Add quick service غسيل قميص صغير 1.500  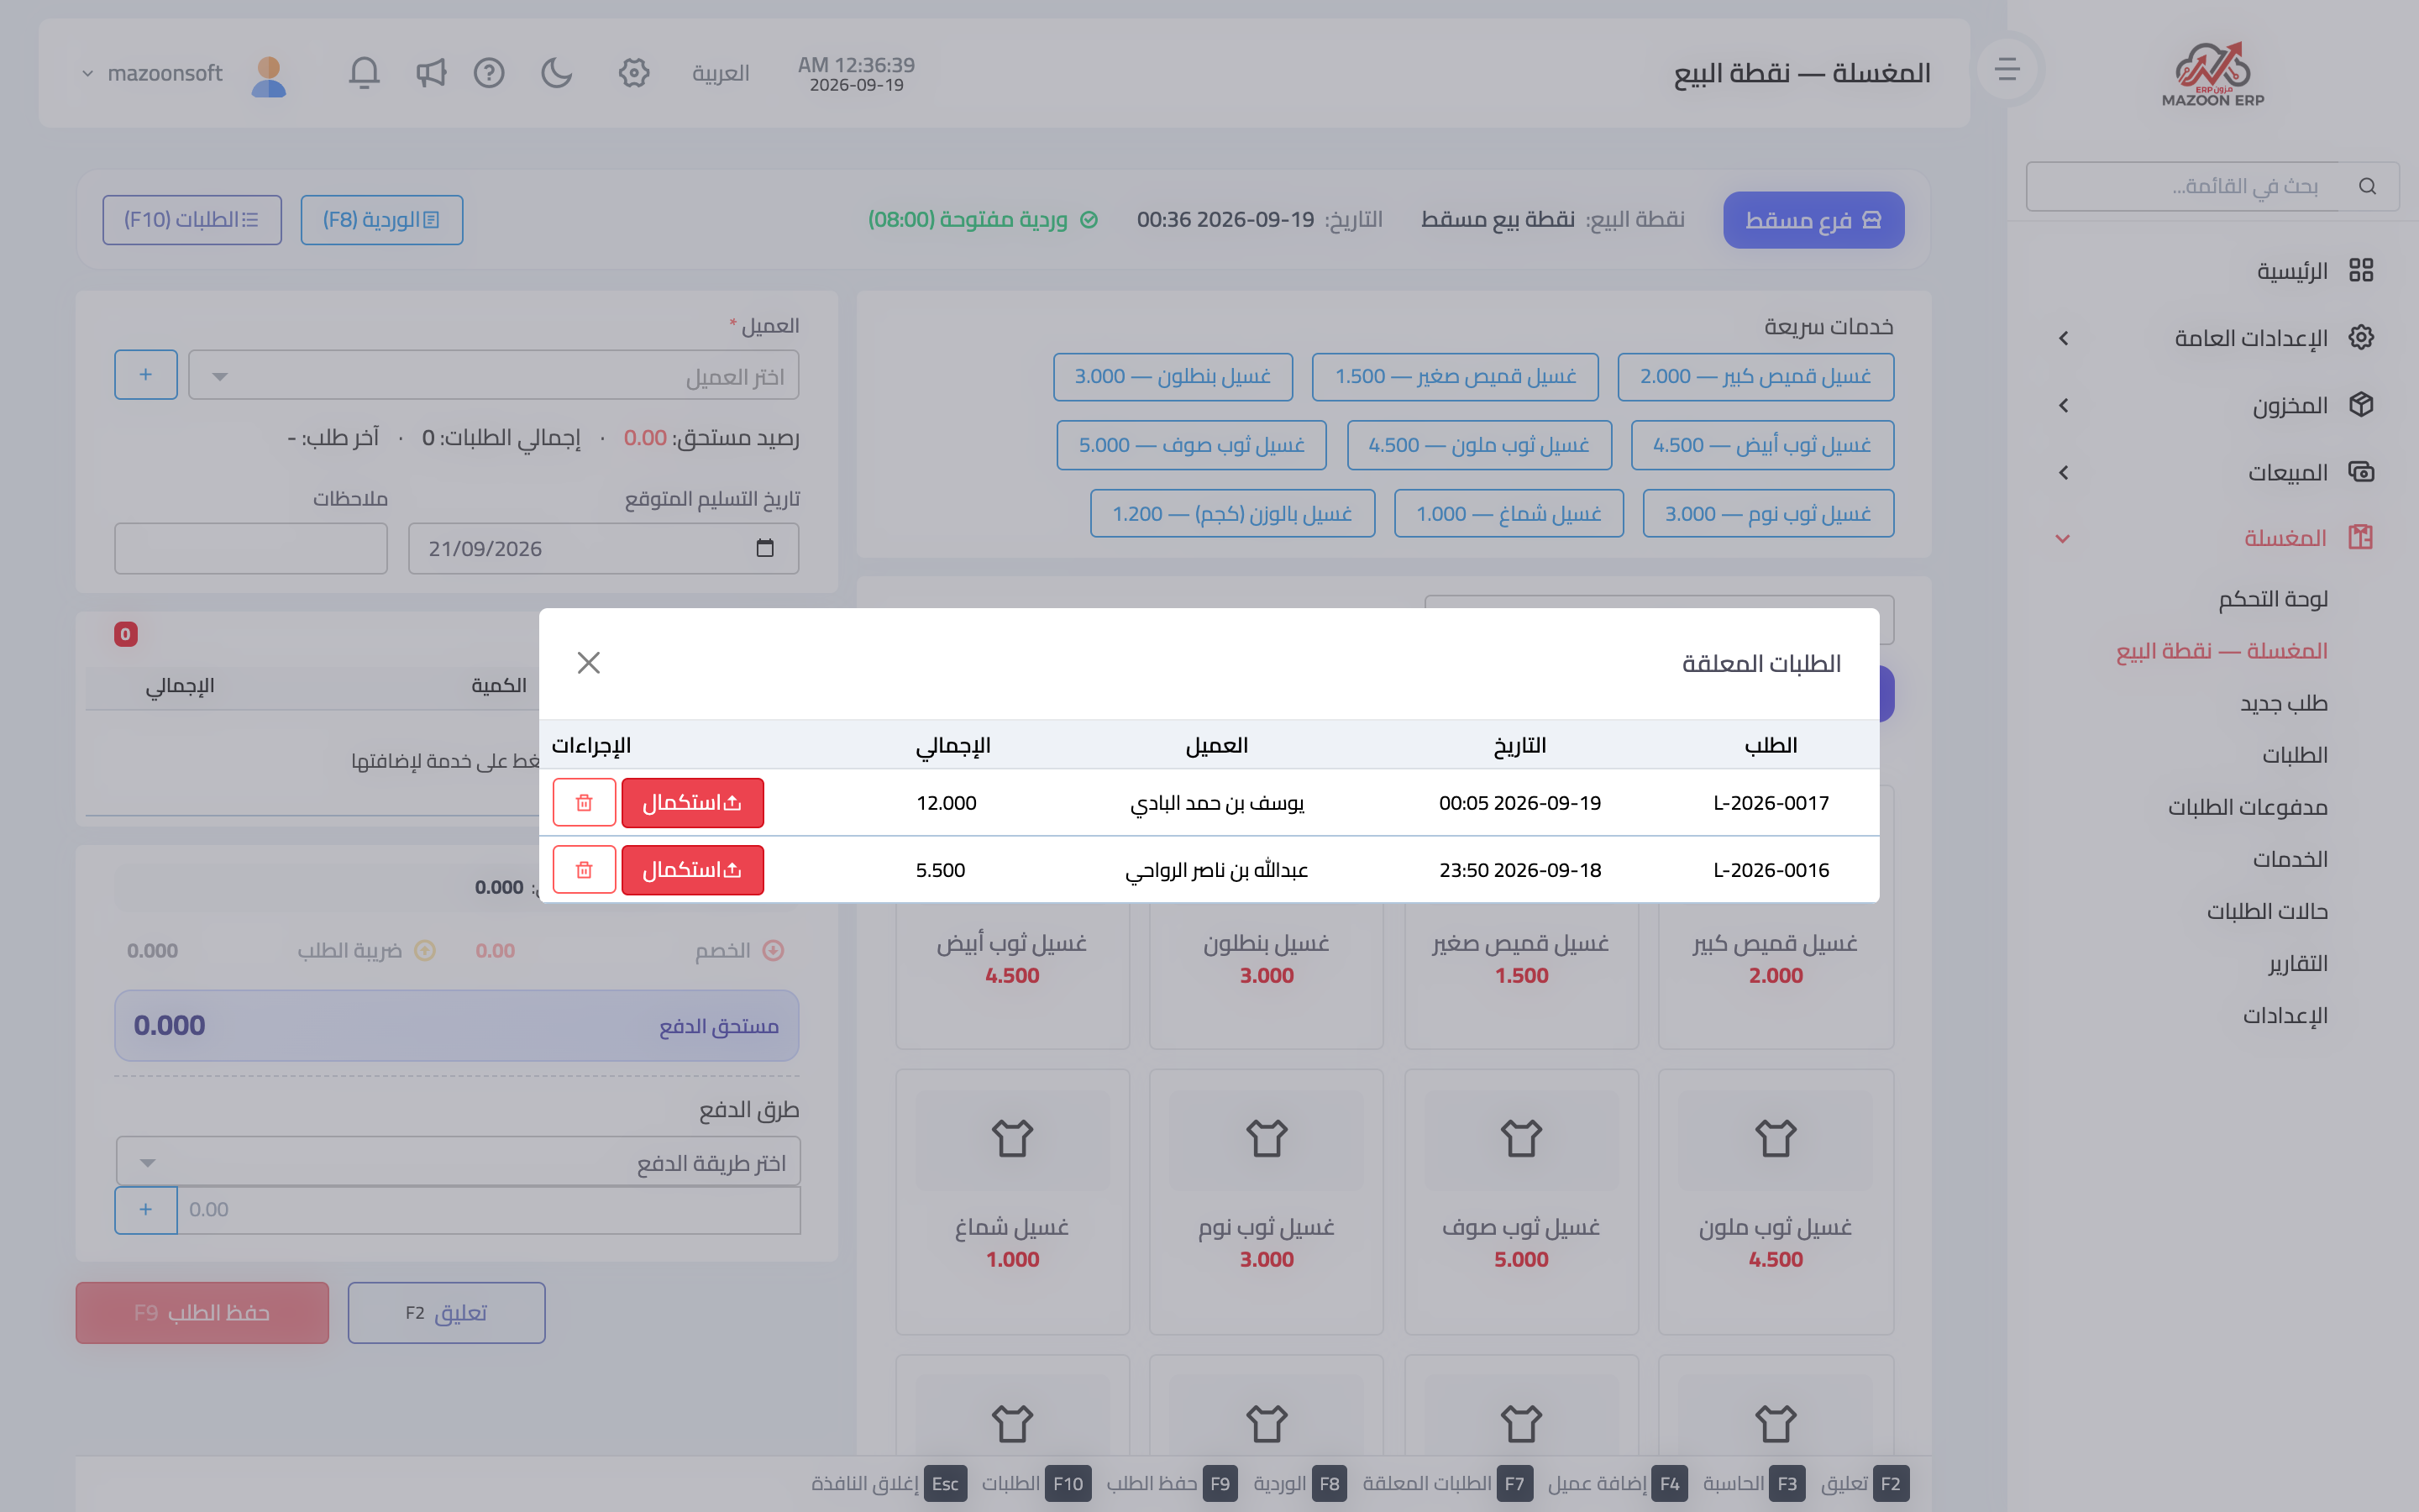[1456, 377]
